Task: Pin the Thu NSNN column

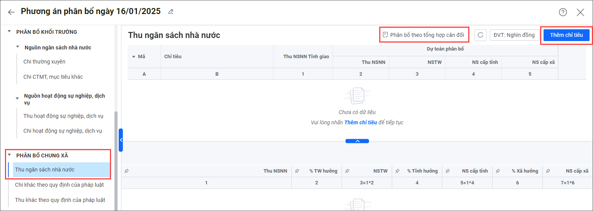Action: tap(127, 171)
